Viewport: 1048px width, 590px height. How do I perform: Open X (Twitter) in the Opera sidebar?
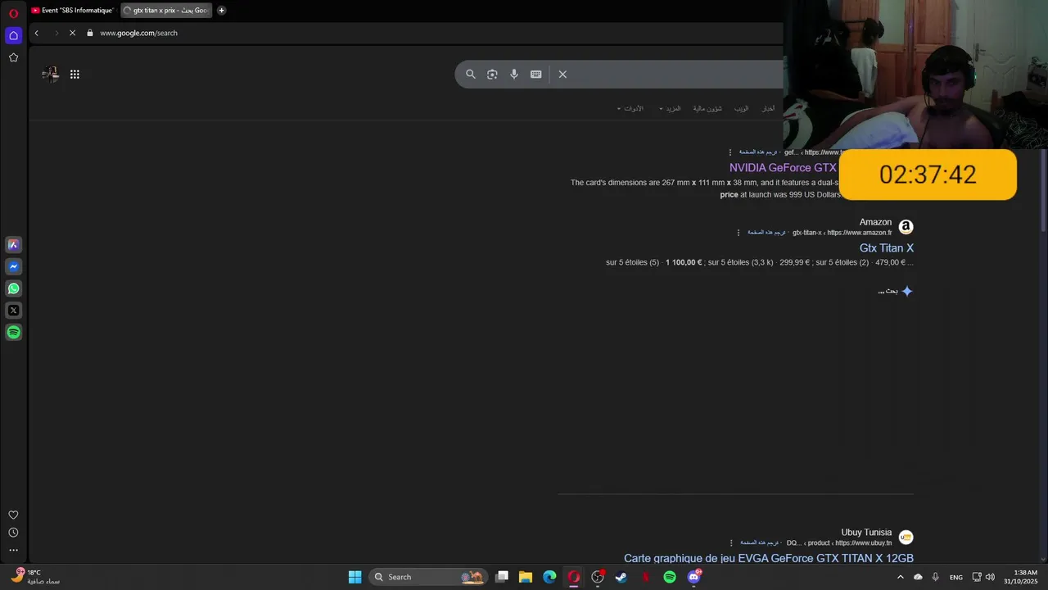(13, 311)
